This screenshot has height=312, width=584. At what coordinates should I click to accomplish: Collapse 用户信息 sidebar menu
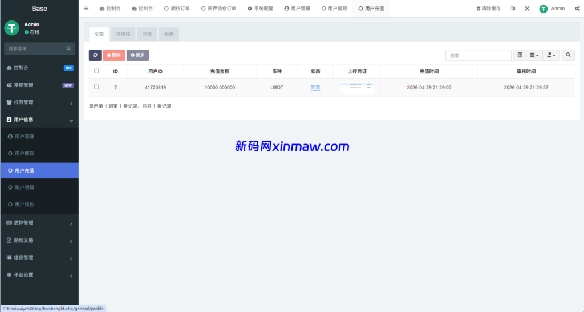click(x=39, y=120)
